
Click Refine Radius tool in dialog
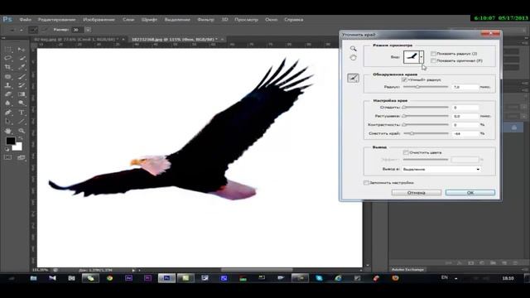click(x=354, y=79)
